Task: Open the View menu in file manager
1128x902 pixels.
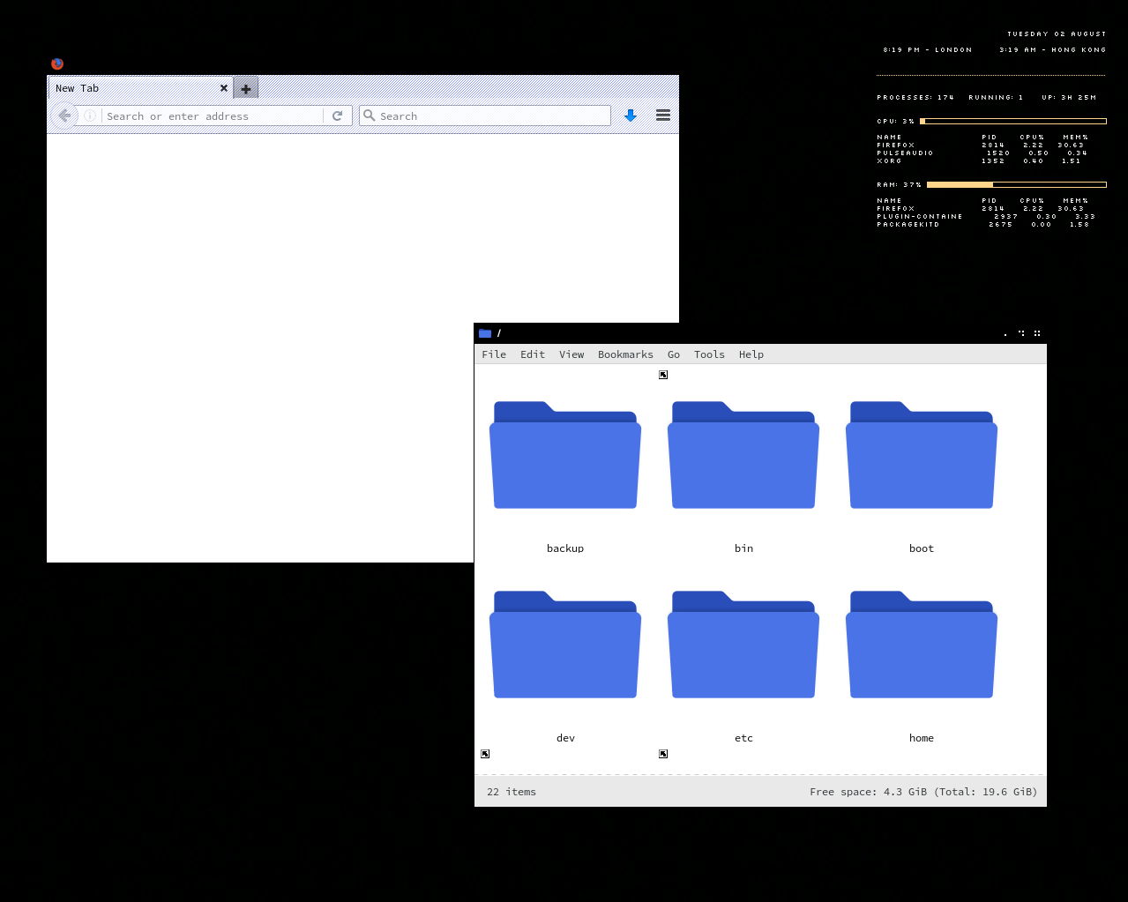Action: [x=571, y=354]
